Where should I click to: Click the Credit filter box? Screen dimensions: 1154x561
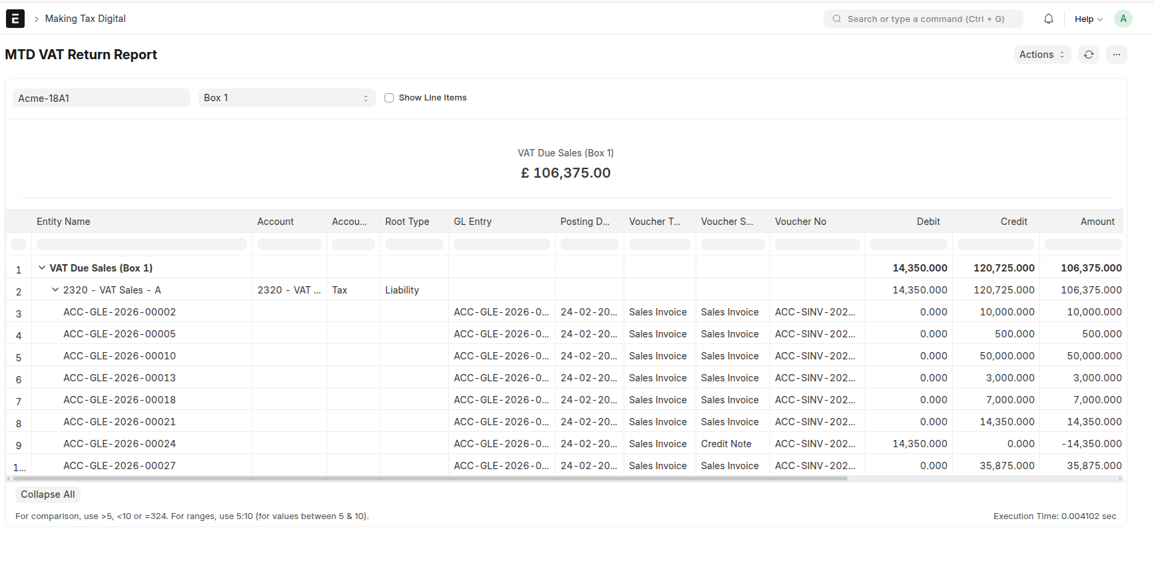click(x=996, y=244)
